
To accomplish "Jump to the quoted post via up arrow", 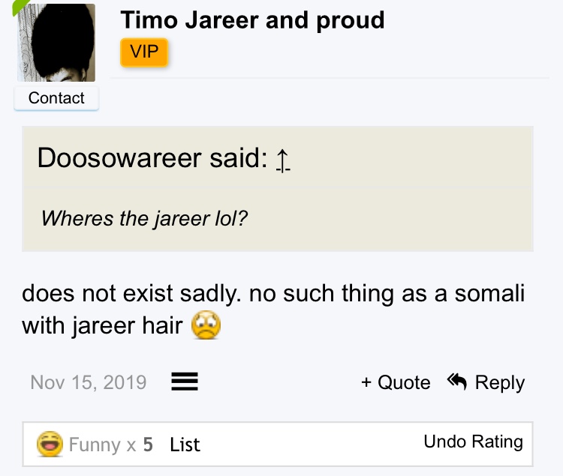I will [283, 160].
